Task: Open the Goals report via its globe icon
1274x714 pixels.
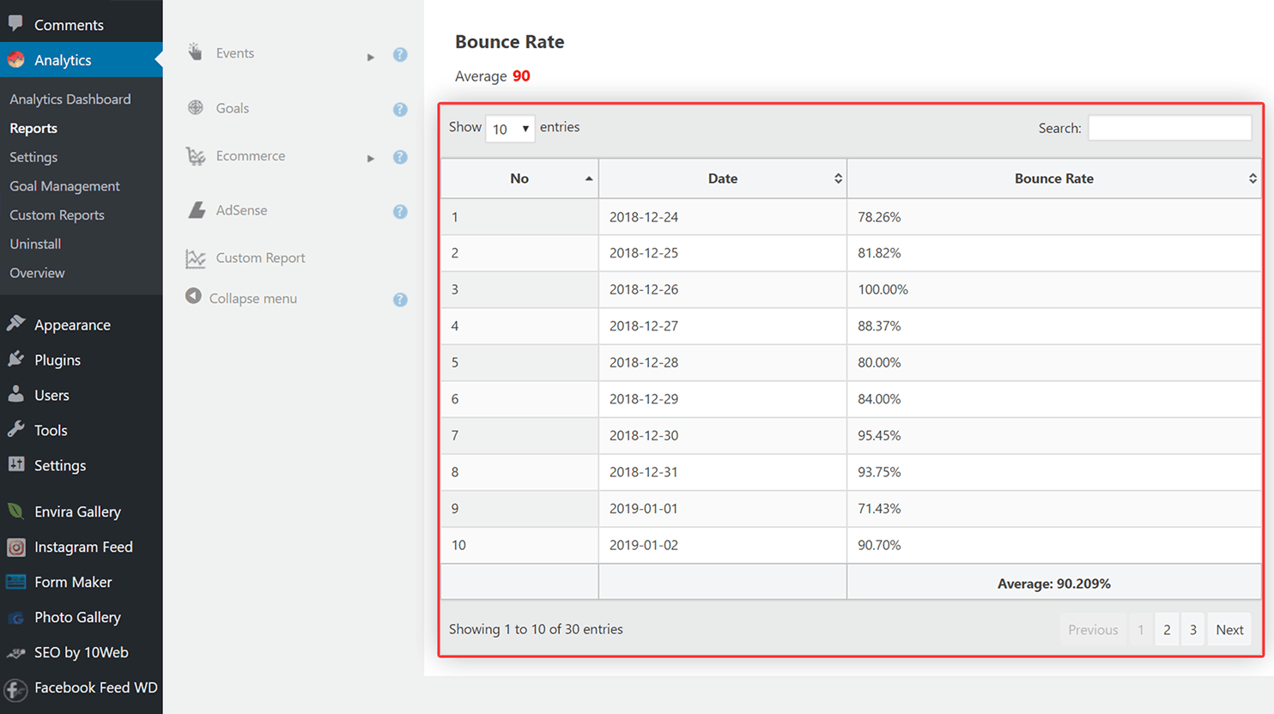Action: click(x=196, y=107)
